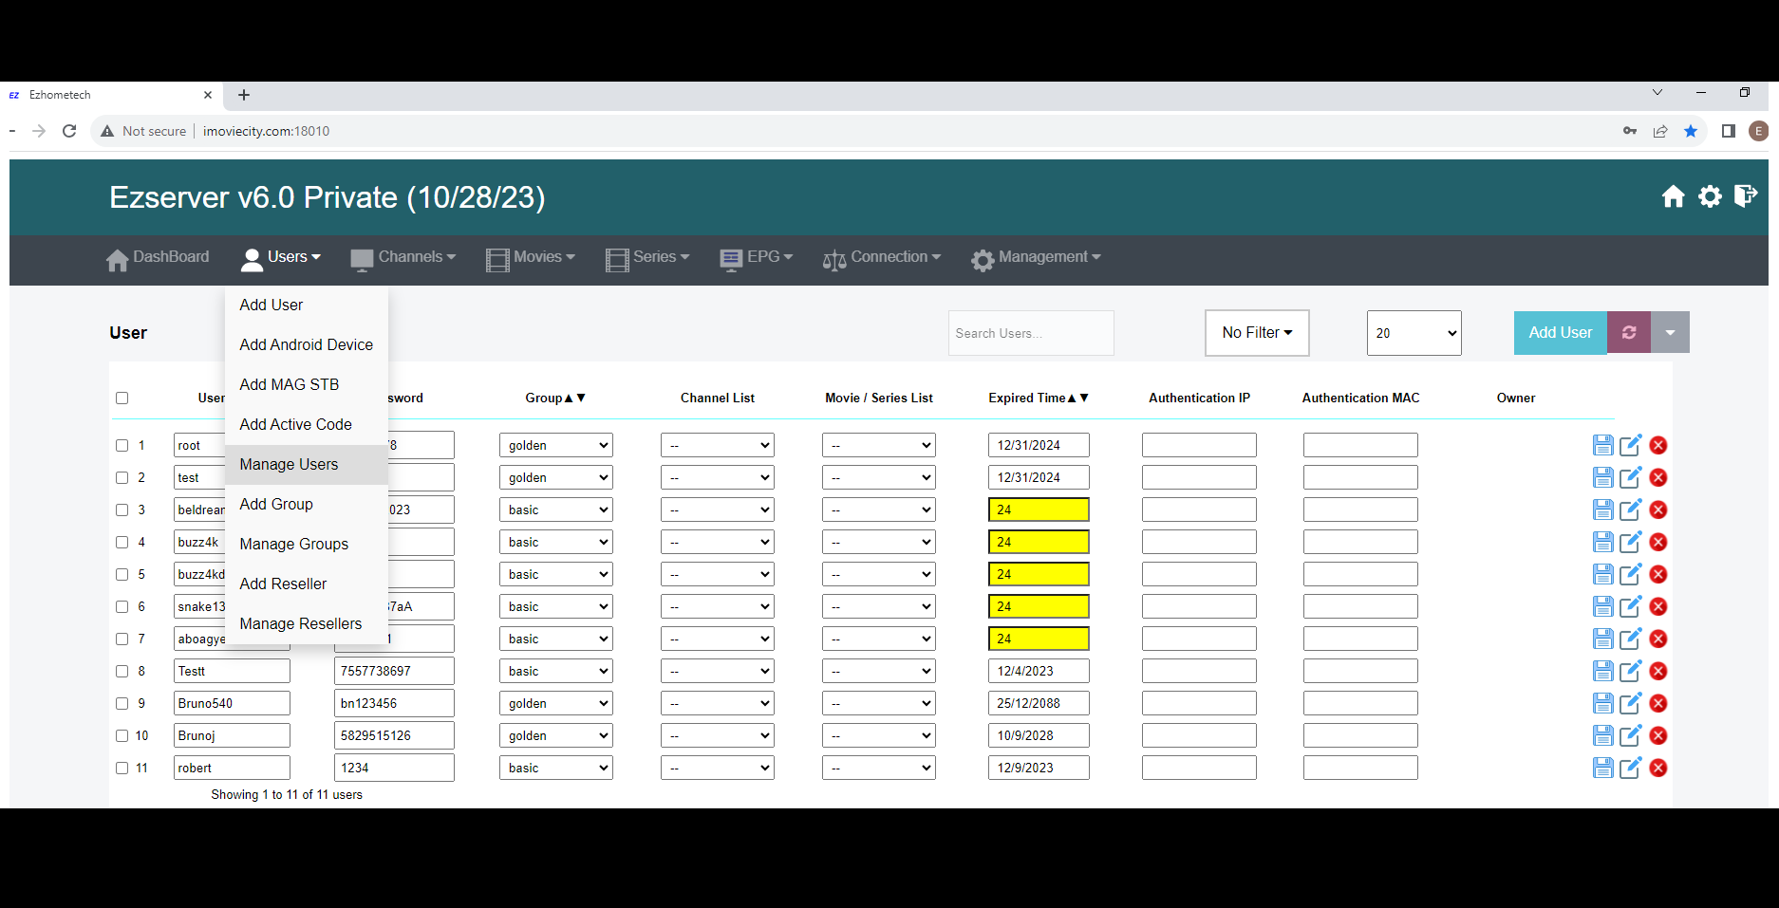Image resolution: width=1779 pixels, height=908 pixels.
Task: Open the saved passwords key icon
Action: [1630, 131]
